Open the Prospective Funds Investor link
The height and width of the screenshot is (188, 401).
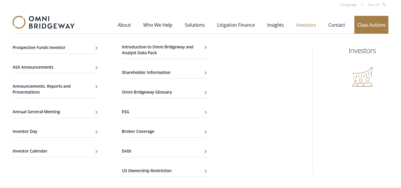tap(39, 48)
